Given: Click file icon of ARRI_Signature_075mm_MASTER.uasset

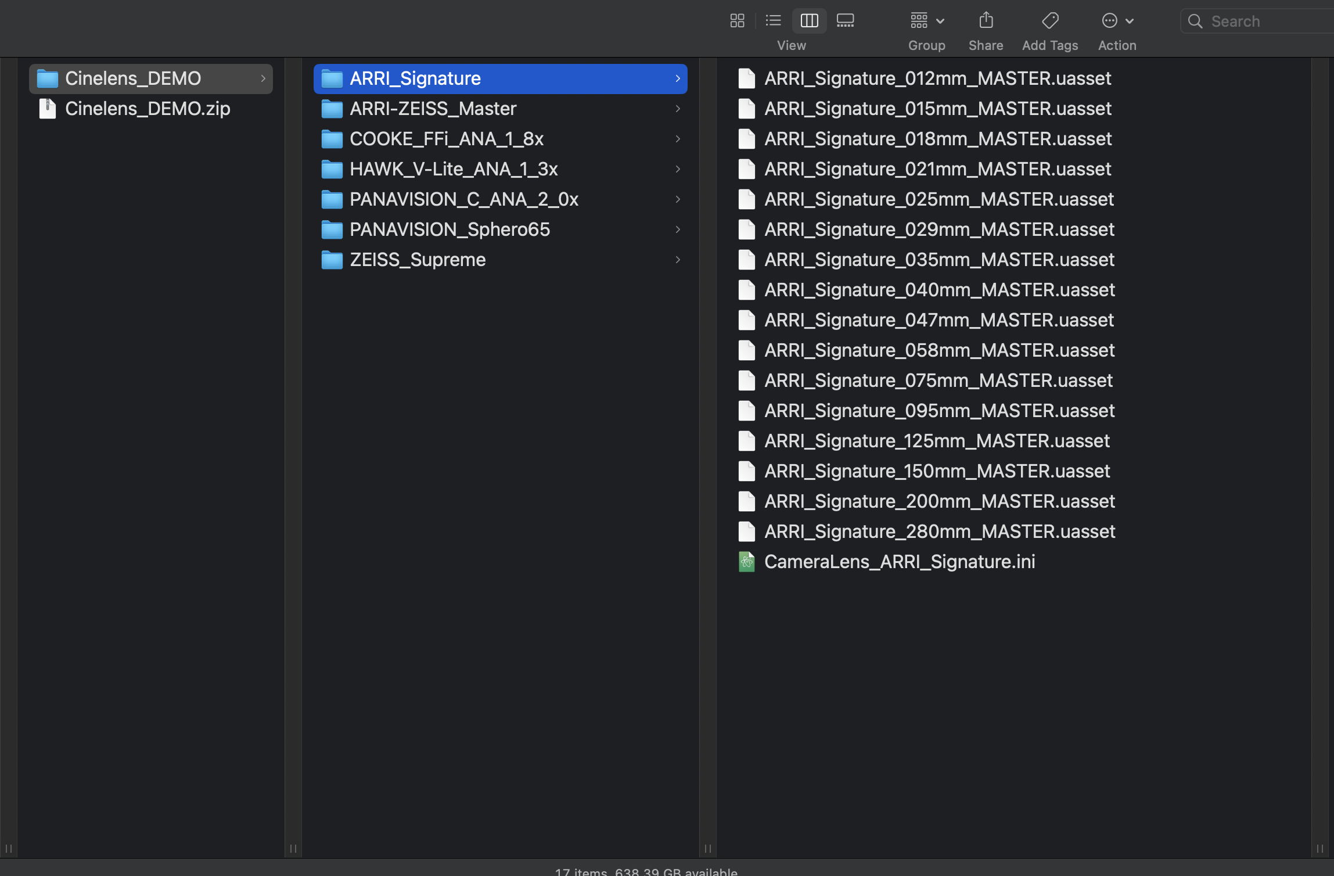Looking at the screenshot, I should [747, 380].
